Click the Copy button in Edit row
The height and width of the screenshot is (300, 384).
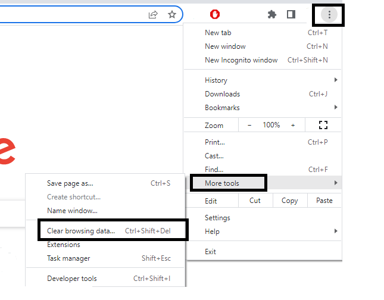pyautogui.click(x=290, y=201)
